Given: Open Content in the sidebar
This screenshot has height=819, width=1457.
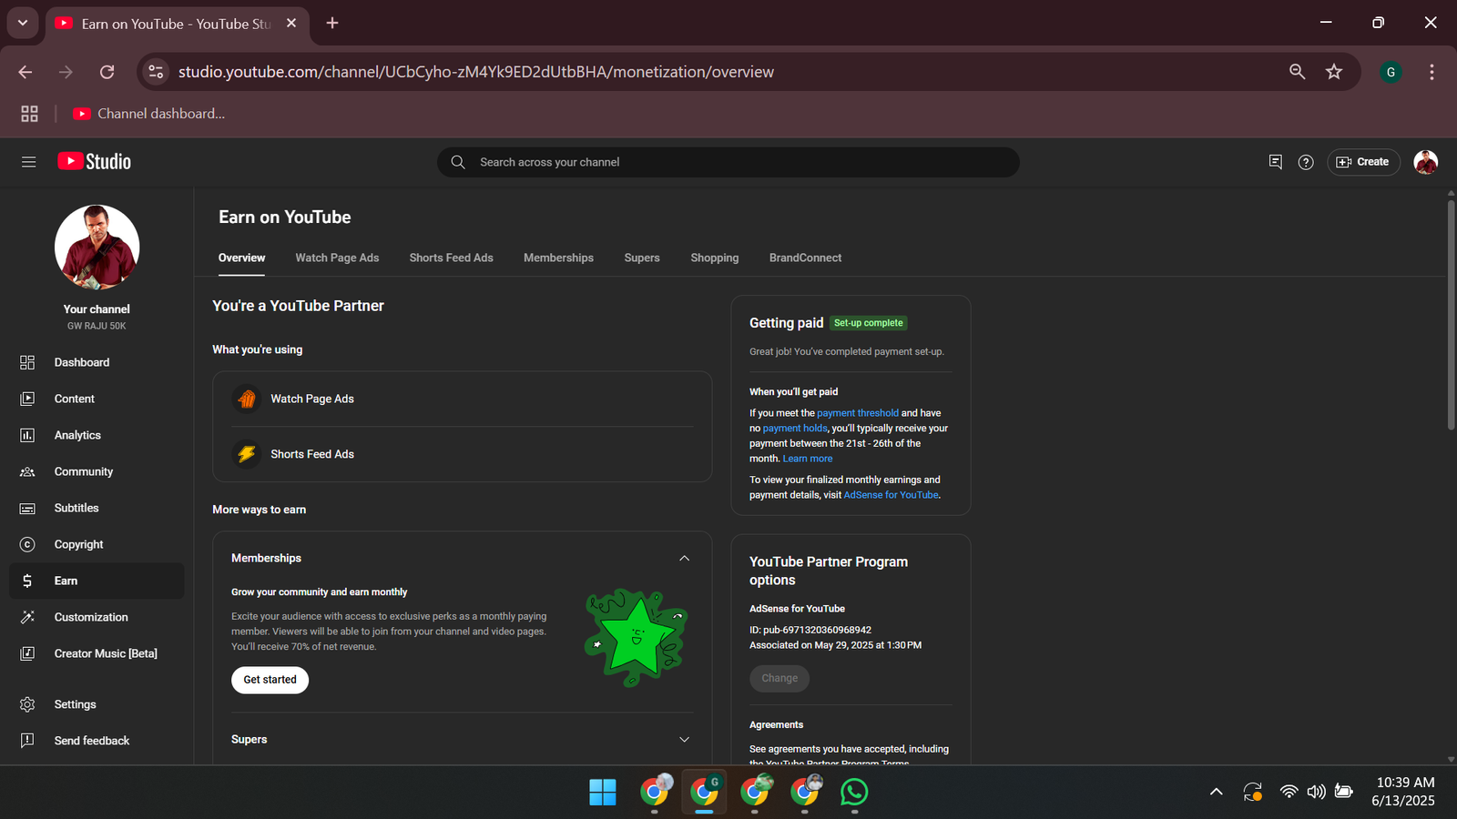Looking at the screenshot, I should (x=97, y=399).
